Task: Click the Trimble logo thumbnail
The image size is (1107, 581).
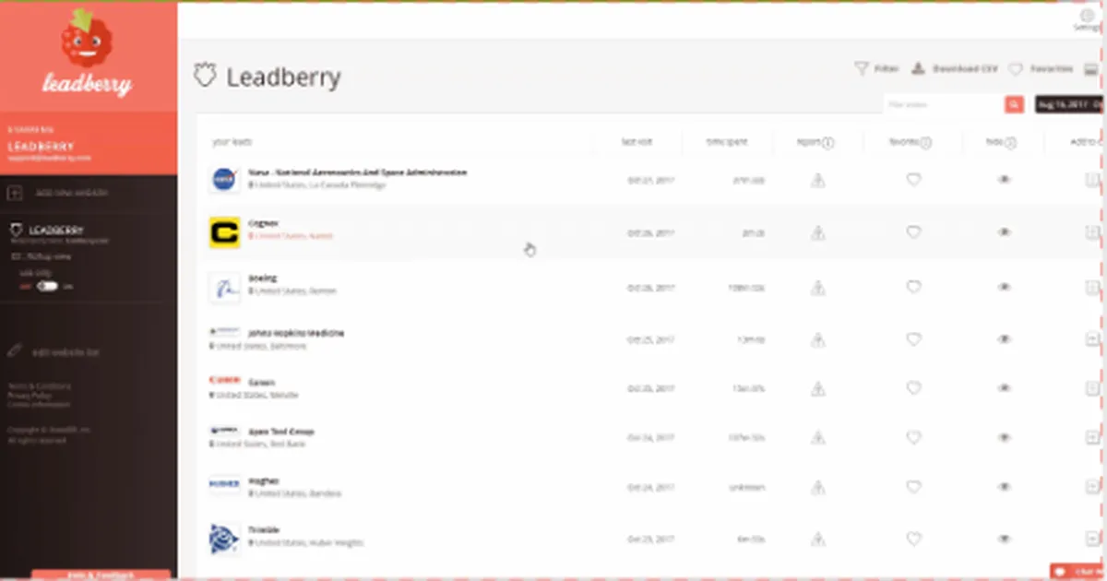Action: pos(224,539)
